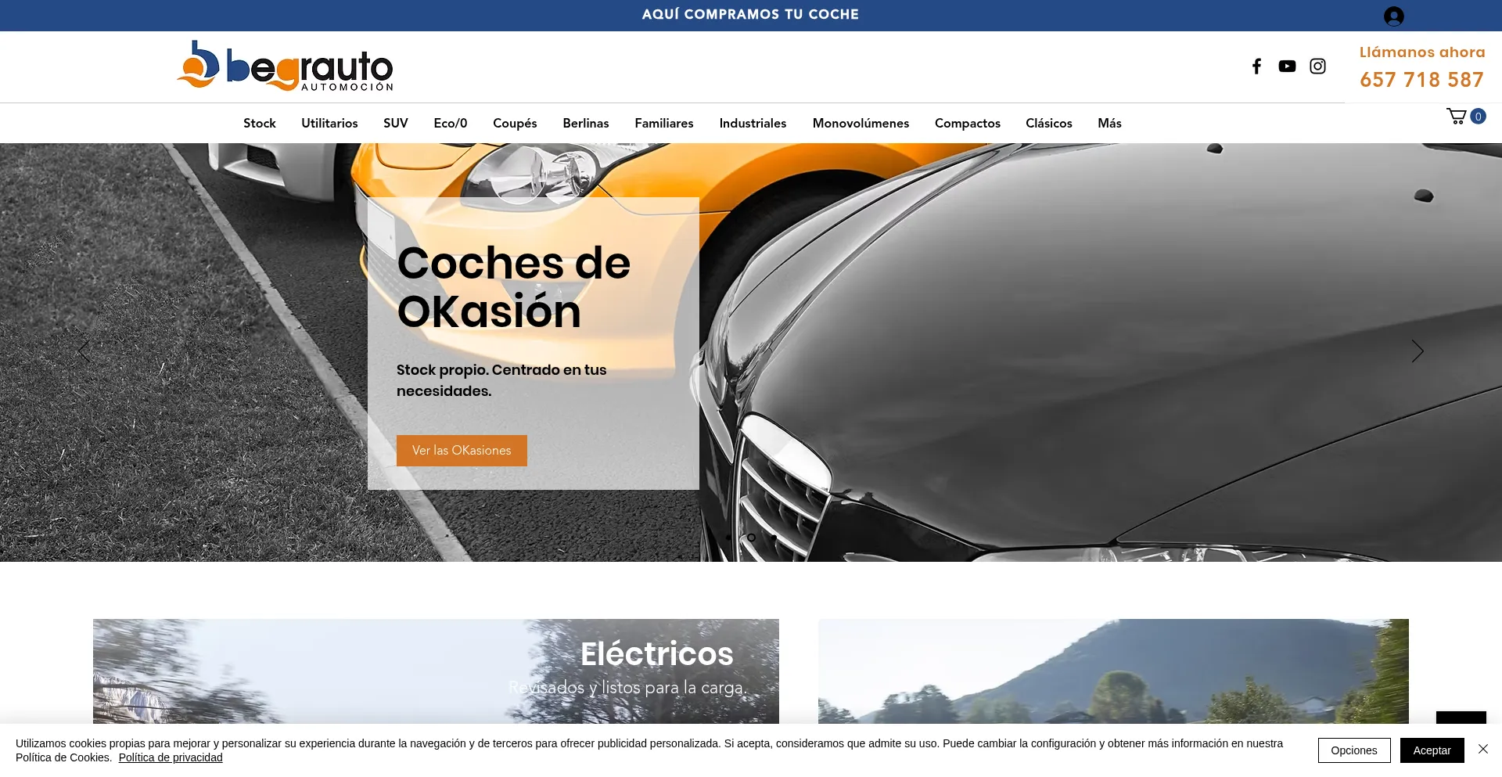
Task: Open cookie Opciones settings
Action: click(1353, 750)
